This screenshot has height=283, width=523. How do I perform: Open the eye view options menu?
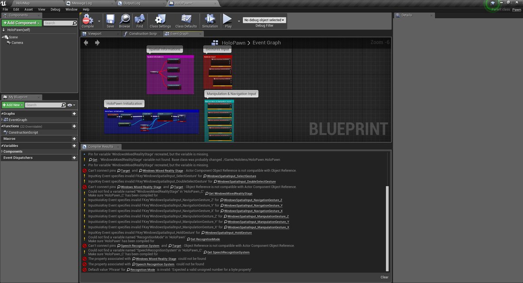tap(71, 105)
